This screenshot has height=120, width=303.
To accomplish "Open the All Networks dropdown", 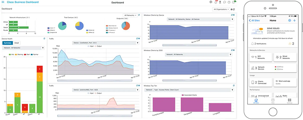I will 130,15.
